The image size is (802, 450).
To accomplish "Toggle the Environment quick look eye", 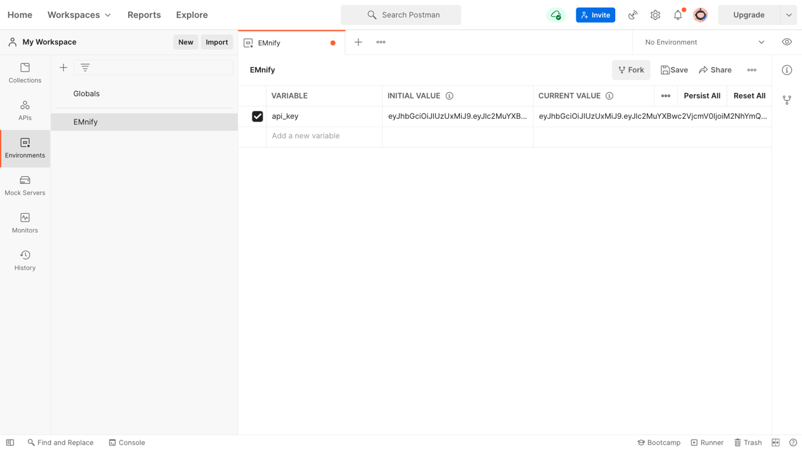I will pos(786,41).
